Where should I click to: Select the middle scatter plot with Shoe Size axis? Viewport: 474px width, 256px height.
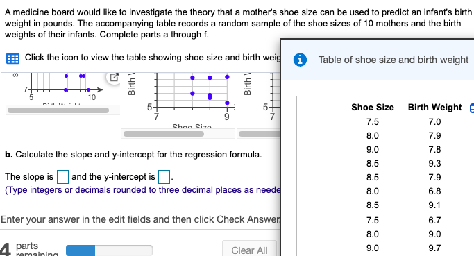(x=178, y=100)
